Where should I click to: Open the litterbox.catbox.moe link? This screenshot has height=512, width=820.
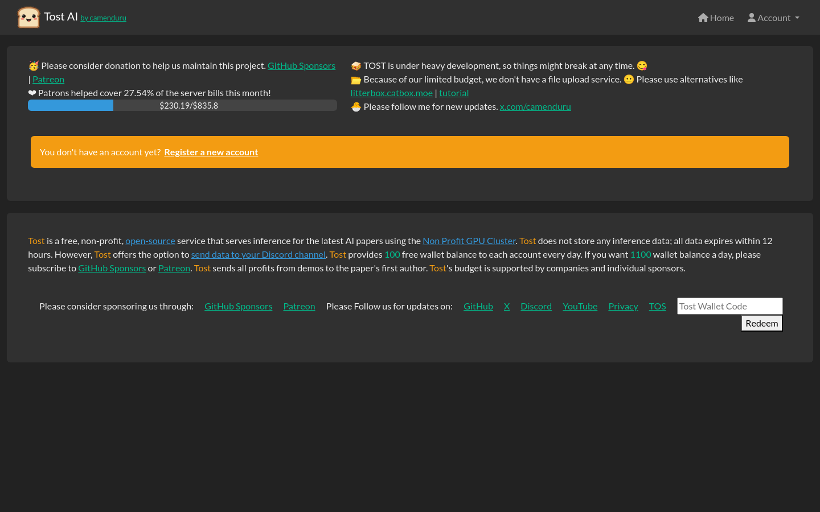click(x=391, y=93)
